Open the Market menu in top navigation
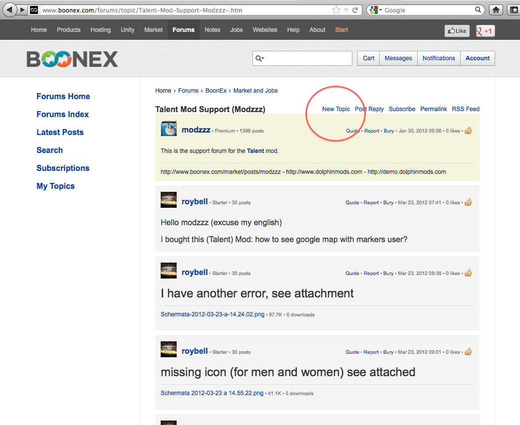Screen dimensions: 520x425 (153, 30)
